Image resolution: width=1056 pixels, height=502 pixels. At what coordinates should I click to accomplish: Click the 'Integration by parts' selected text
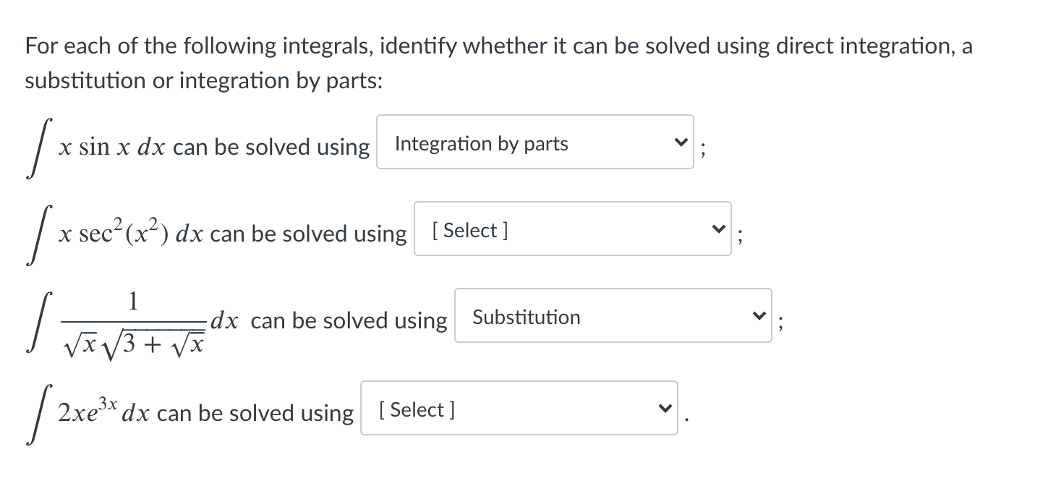(482, 143)
